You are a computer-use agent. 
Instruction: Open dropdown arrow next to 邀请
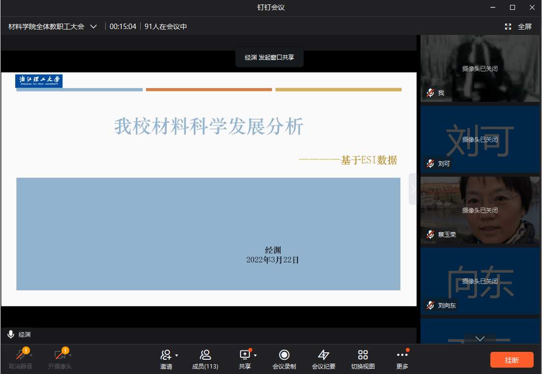(x=177, y=355)
